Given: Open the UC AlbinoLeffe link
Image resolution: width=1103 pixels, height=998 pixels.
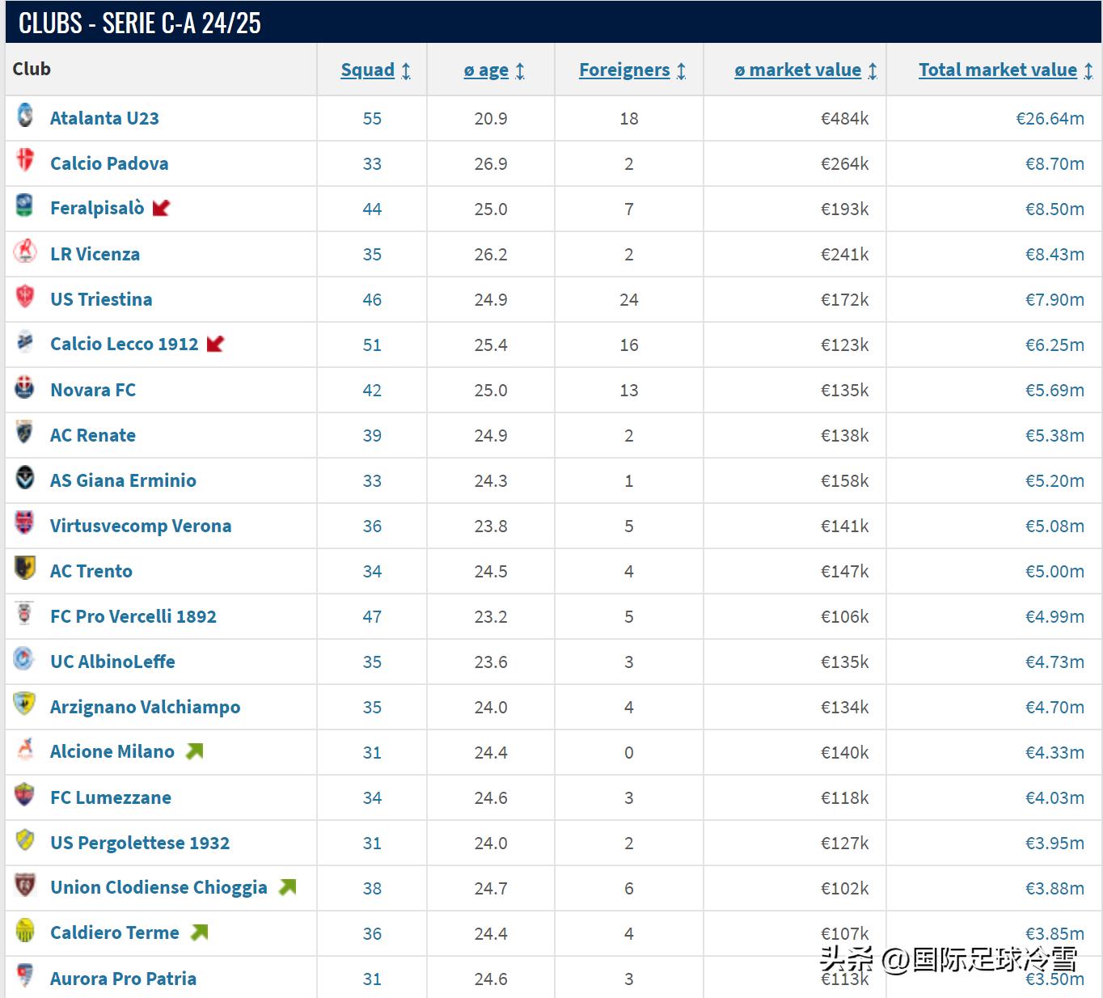Looking at the screenshot, I should click(x=112, y=662).
